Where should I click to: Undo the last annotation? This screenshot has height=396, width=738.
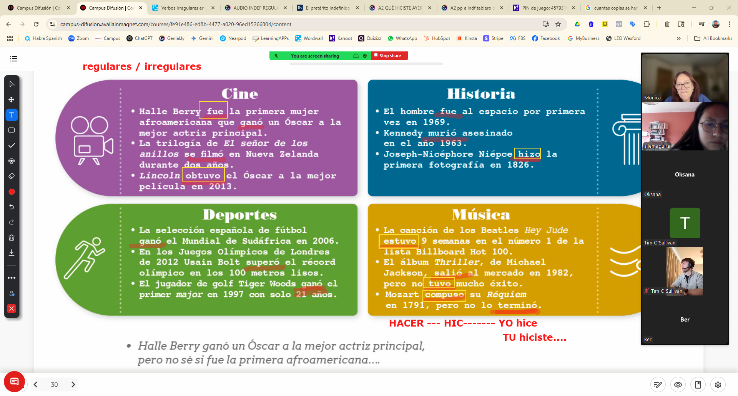coord(12,207)
